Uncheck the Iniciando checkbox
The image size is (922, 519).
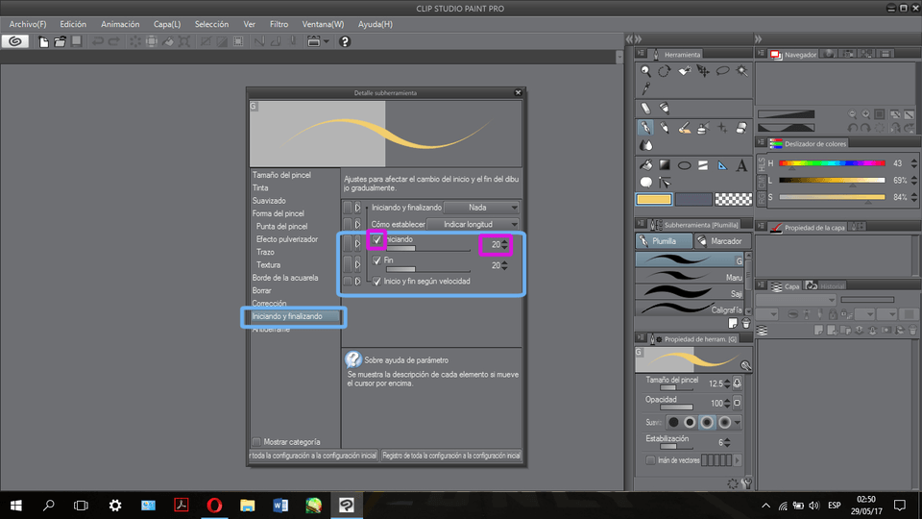(377, 239)
